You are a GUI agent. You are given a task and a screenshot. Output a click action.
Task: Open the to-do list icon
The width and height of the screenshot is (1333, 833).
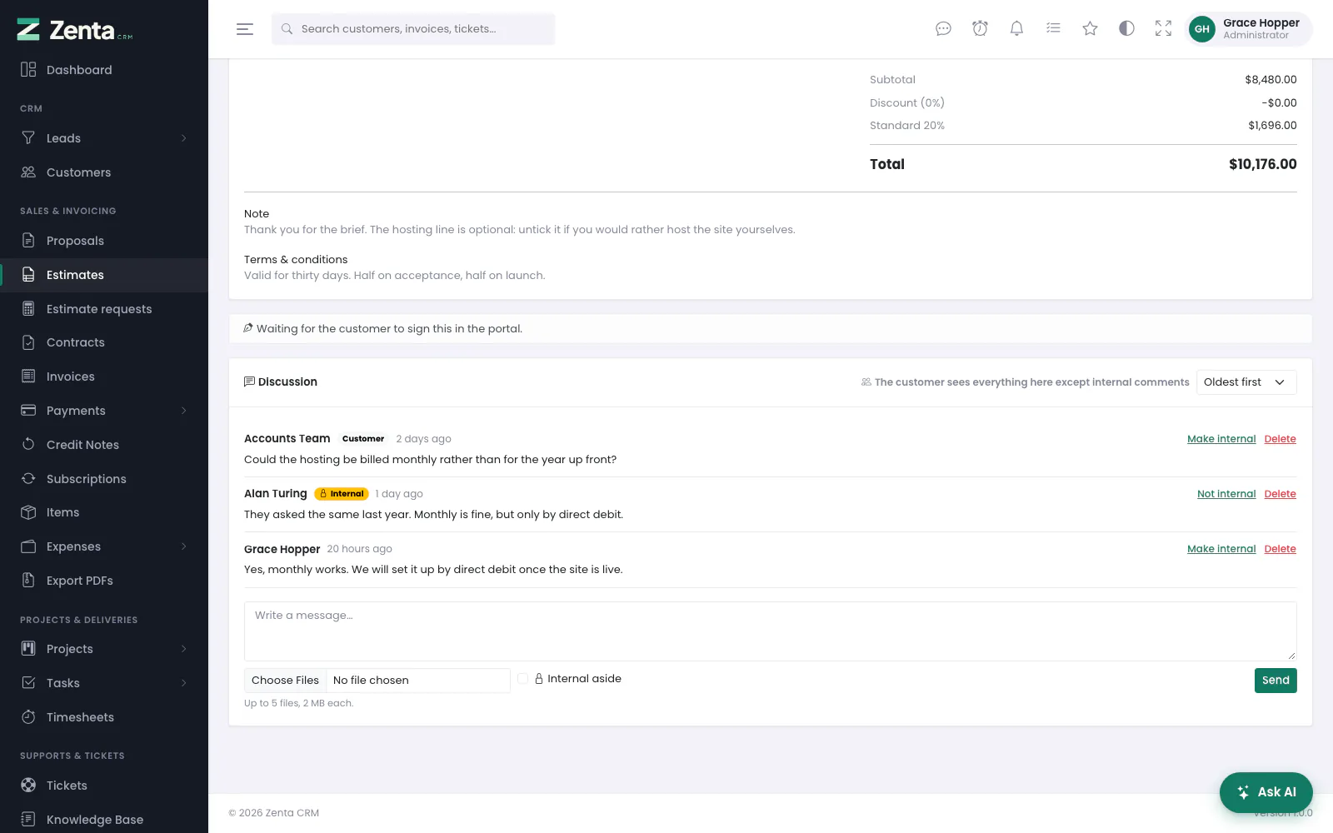1053,29
